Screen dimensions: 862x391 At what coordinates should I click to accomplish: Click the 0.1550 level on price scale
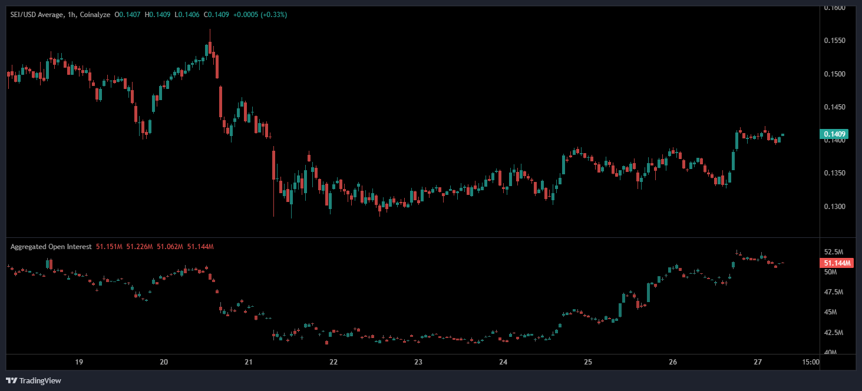[834, 41]
